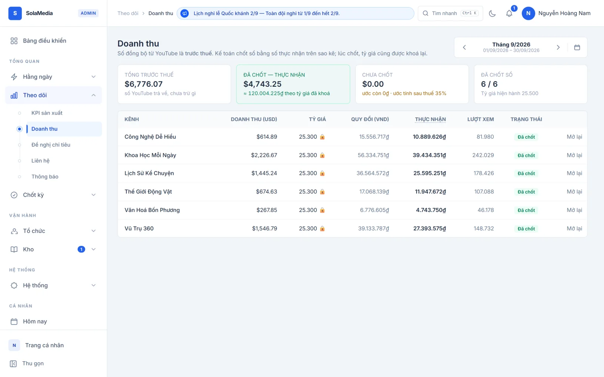Click the Thực nhận column header
Viewport: 604px width, 377px height.
(x=430, y=120)
